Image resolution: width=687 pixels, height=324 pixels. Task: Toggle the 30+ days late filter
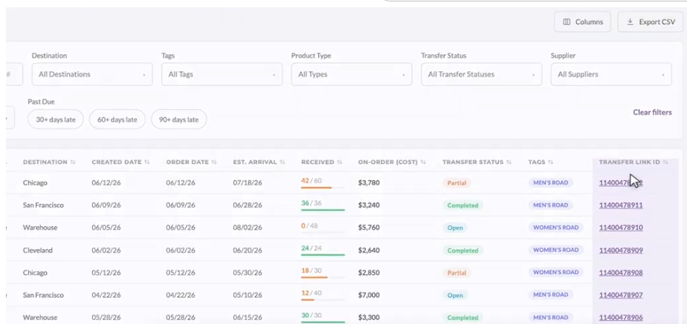point(56,120)
